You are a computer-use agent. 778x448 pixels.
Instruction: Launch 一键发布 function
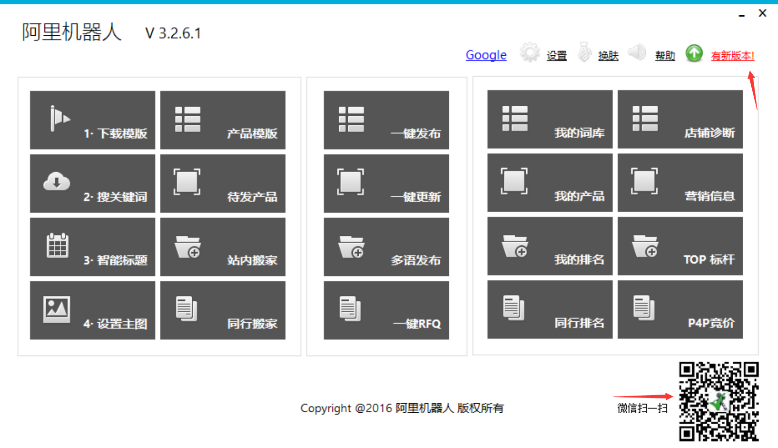click(386, 120)
